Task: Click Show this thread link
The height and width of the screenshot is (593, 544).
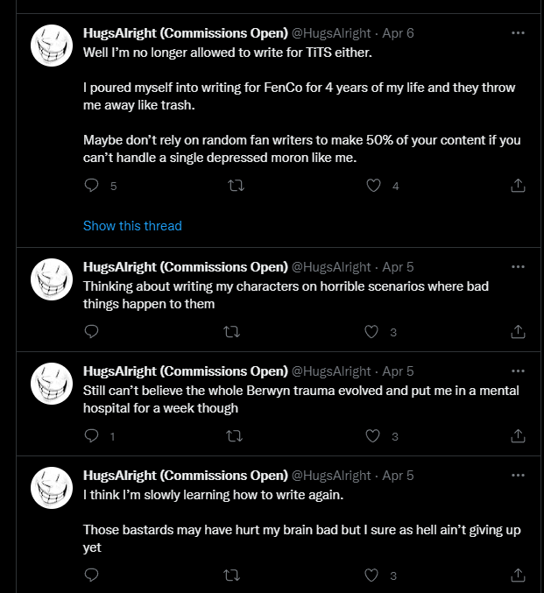Action: tap(132, 226)
